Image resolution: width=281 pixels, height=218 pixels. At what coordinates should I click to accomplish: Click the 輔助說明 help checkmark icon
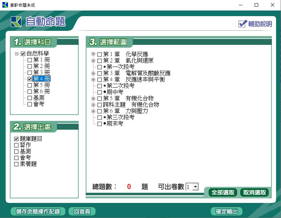pyautogui.click(x=243, y=23)
